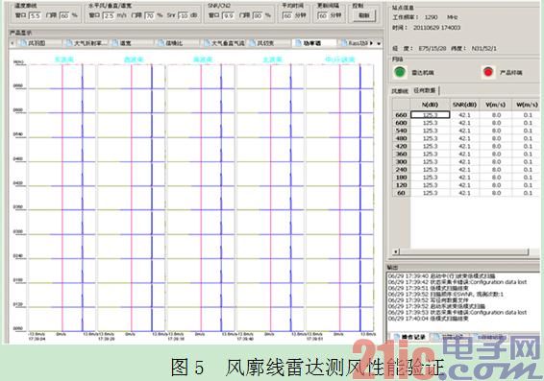Select the 300 row header

point(401,162)
